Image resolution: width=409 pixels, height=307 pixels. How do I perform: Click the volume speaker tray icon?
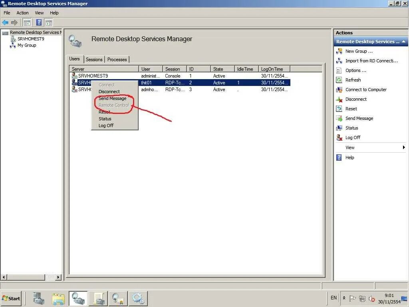tap(372, 298)
